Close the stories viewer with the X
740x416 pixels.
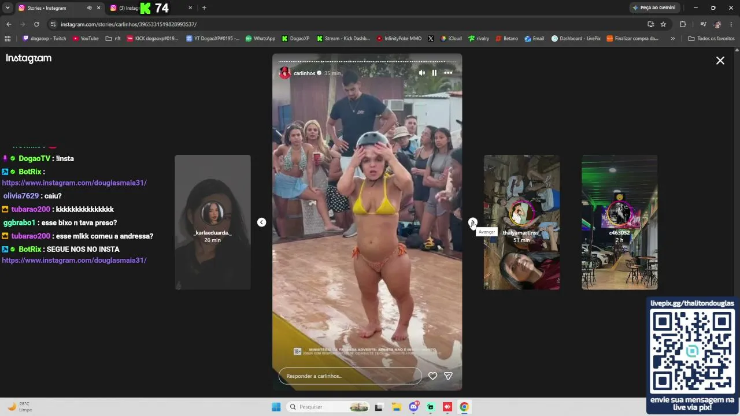[720, 61]
